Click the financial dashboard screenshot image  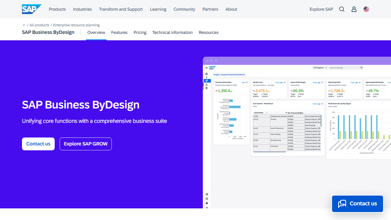pos(297,133)
